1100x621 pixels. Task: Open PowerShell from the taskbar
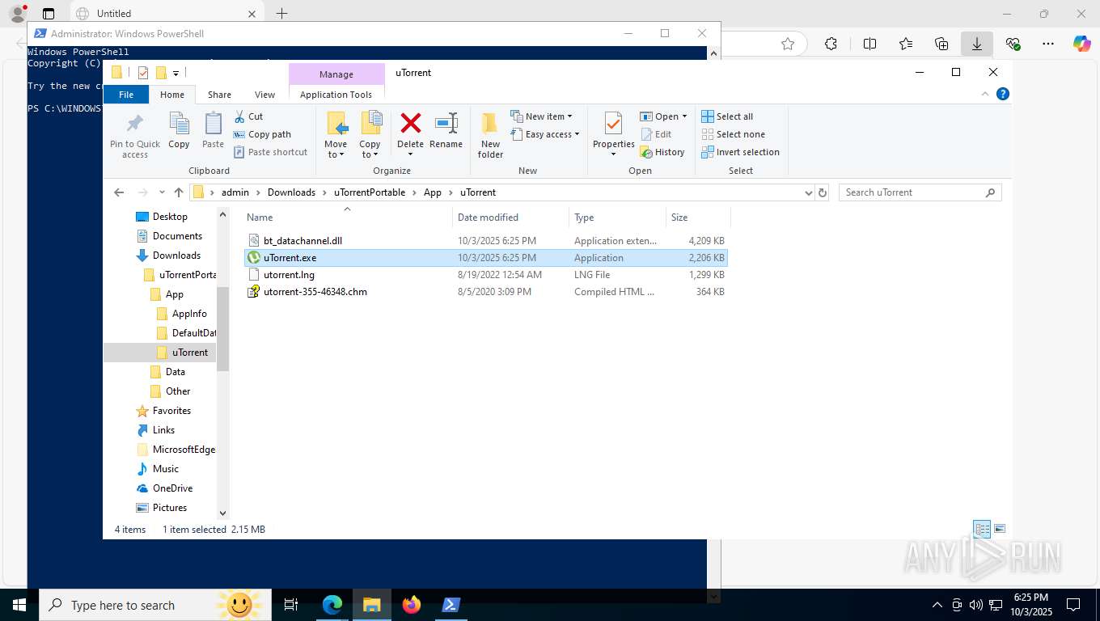point(451,605)
